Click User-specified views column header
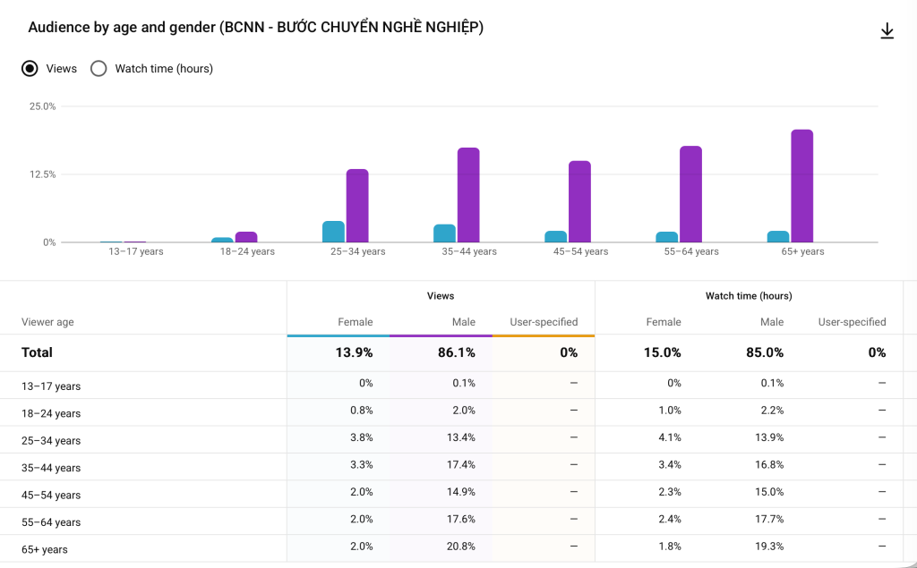 coord(544,322)
